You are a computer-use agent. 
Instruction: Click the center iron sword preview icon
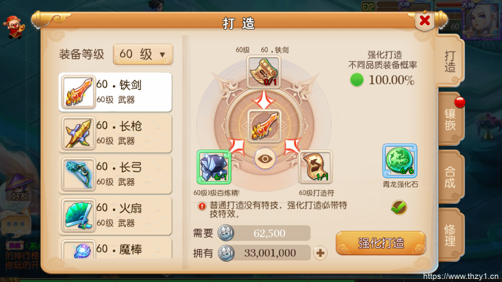[x=264, y=126]
